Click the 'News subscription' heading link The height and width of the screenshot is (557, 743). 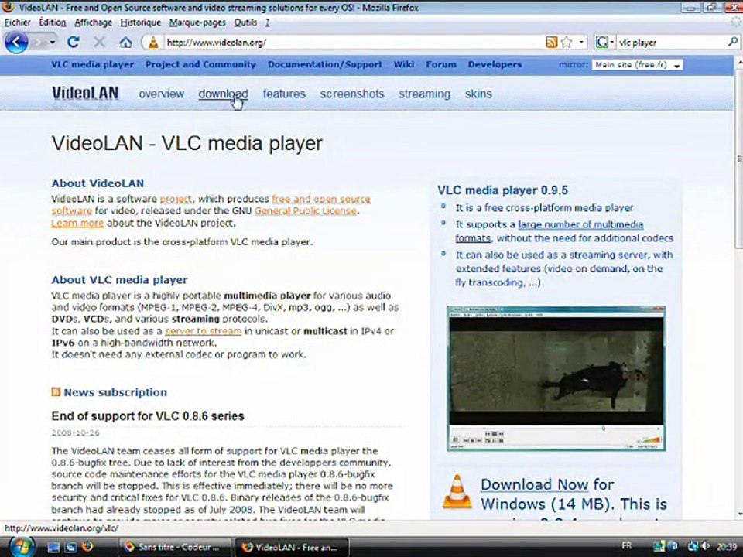click(115, 392)
